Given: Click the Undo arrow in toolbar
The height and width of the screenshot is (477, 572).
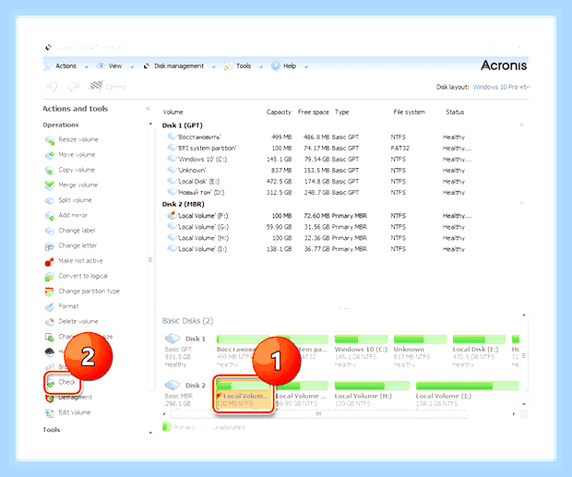Looking at the screenshot, I should pyautogui.click(x=52, y=87).
